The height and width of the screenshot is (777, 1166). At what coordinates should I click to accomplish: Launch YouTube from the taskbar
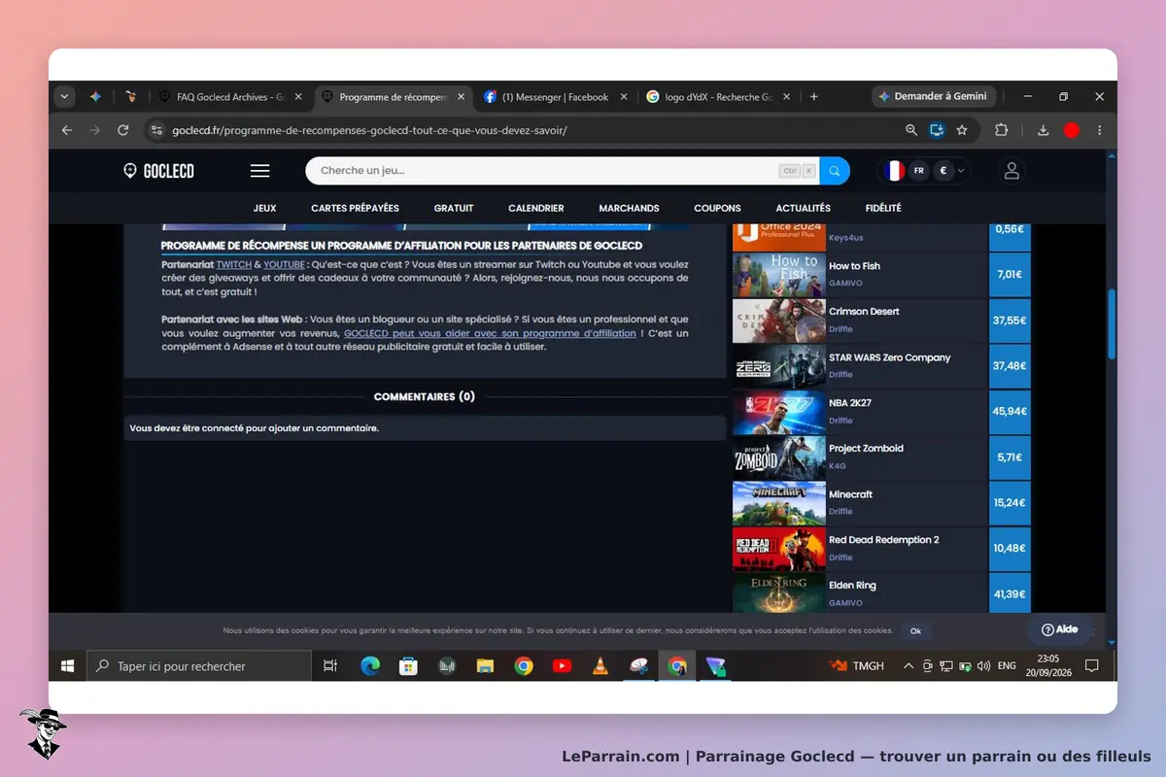pos(562,666)
